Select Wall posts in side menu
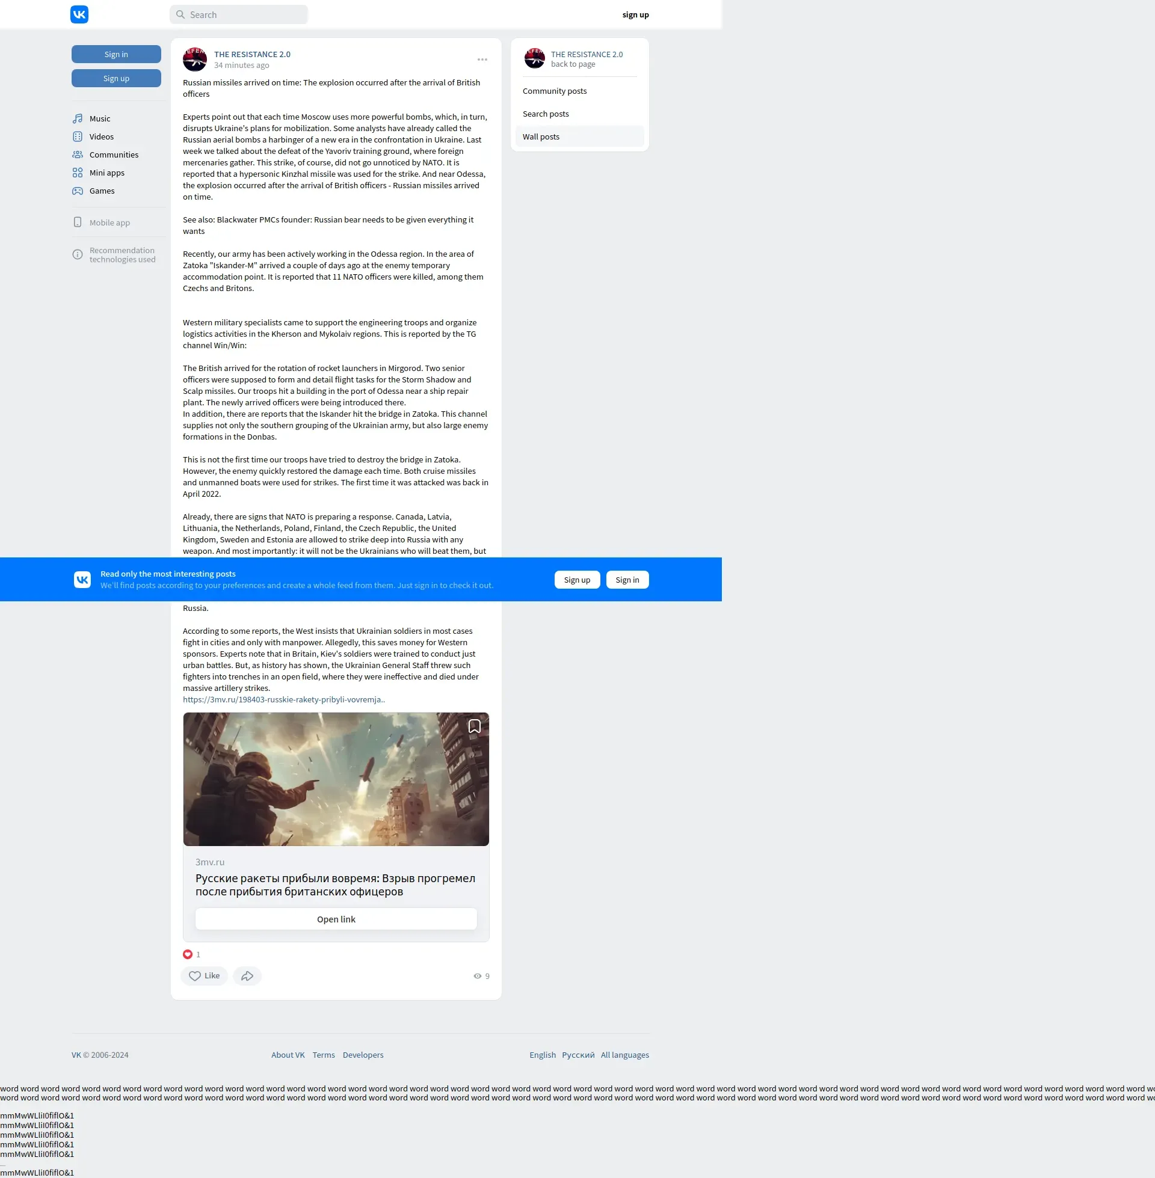This screenshot has height=1178, width=1155. coord(541,137)
